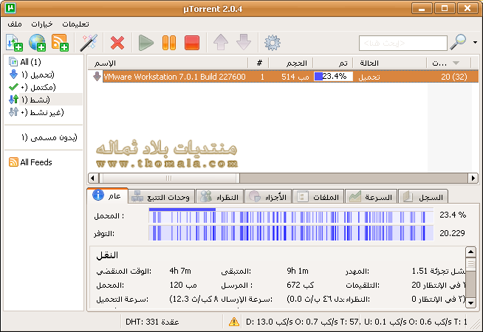Click the 9h 1m remaining time value
Image resolution: width=483 pixels, height=332 pixels.
[x=298, y=271]
